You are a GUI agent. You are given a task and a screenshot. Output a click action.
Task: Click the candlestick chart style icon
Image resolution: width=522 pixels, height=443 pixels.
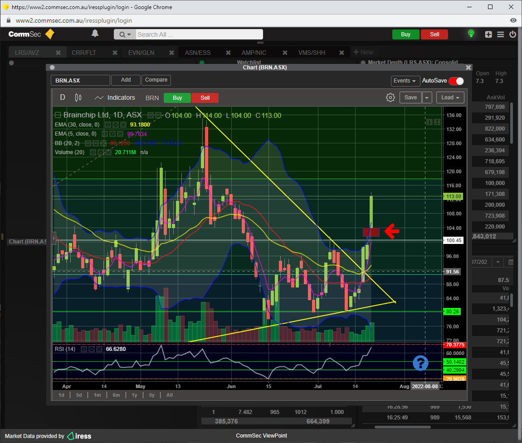(x=78, y=97)
